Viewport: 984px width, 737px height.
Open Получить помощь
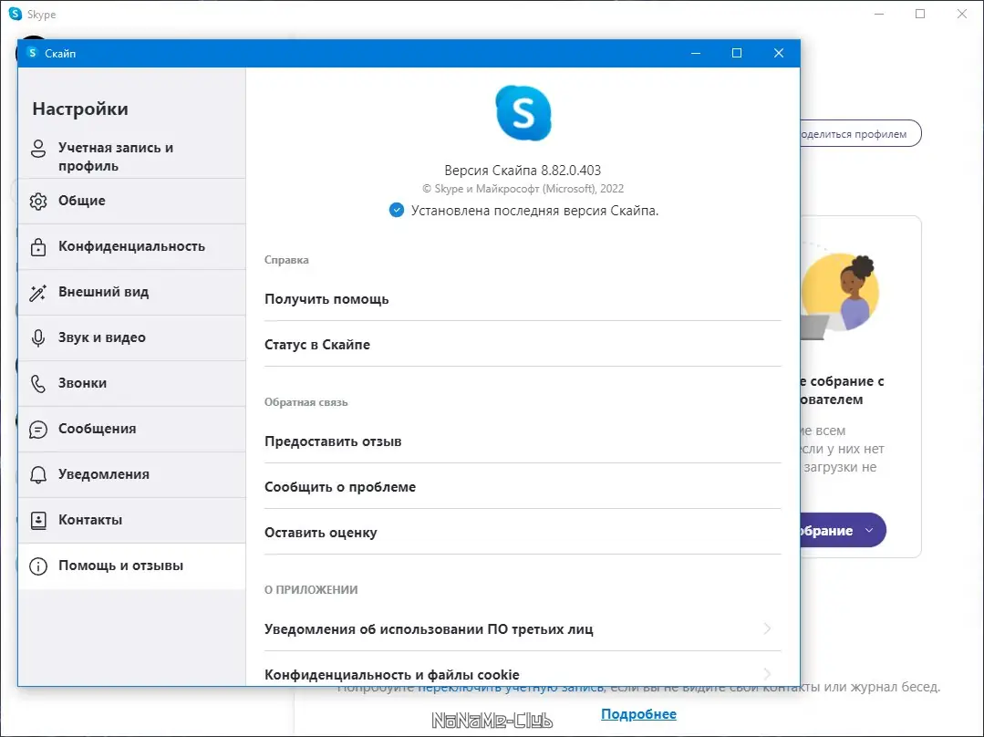click(523, 299)
